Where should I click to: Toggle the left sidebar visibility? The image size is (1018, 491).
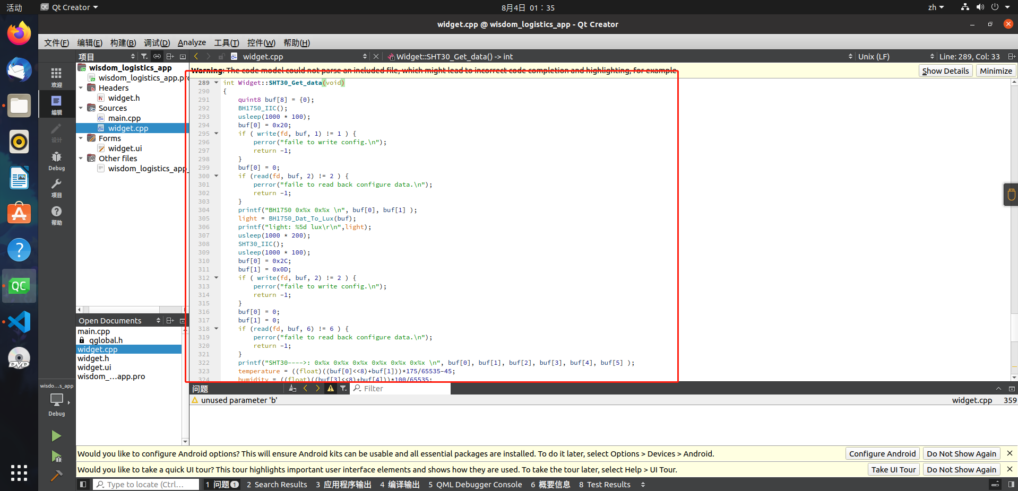click(x=83, y=484)
